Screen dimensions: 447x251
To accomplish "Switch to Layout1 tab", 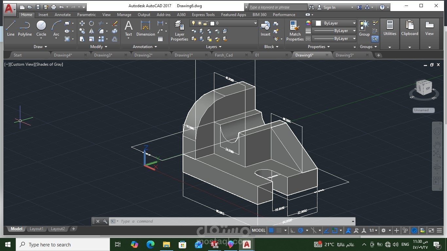I will tap(36, 229).
